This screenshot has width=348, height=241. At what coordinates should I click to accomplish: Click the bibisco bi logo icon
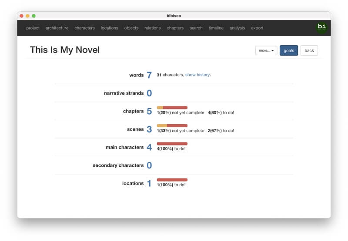(x=321, y=28)
